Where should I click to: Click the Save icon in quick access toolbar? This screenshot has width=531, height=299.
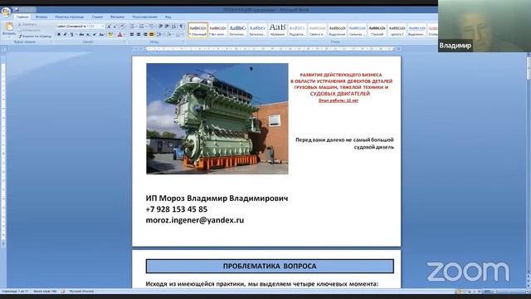point(17,10)
